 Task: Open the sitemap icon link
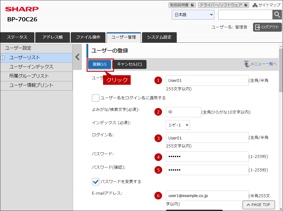pos(255,5)
